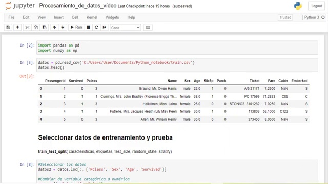
Task: Click the train_test_split markdown text
Action: click(x=105, y=152)
